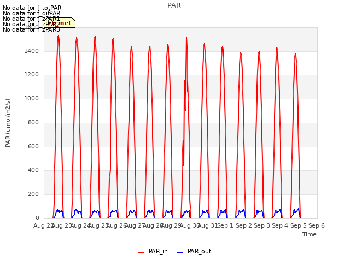This screenshot has width=350, height=262.
Task: Select the 'No data for f_difPAR' message
Action: 32,13
